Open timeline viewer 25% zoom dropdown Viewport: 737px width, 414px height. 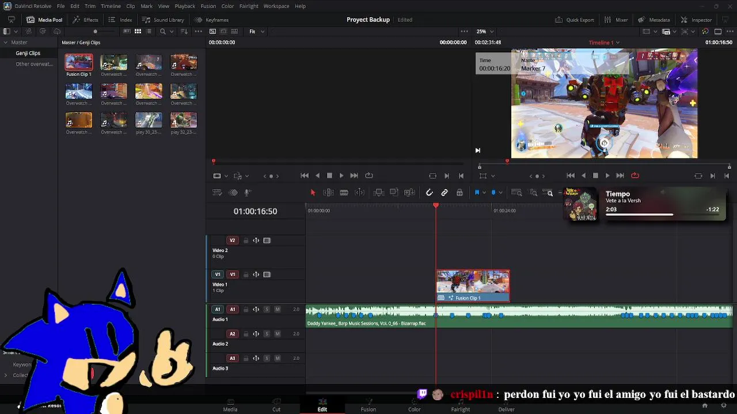pos(485,32)
